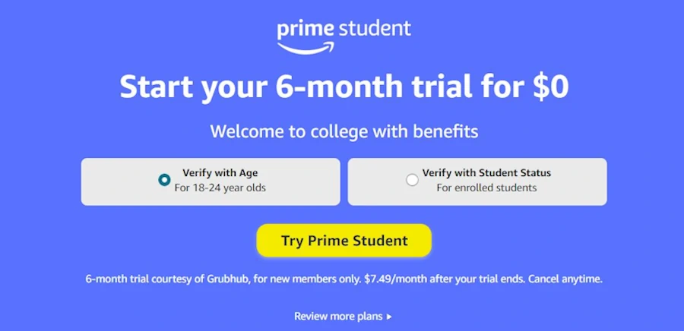Click the Start your 6-month trial headline

click(344, 87)
